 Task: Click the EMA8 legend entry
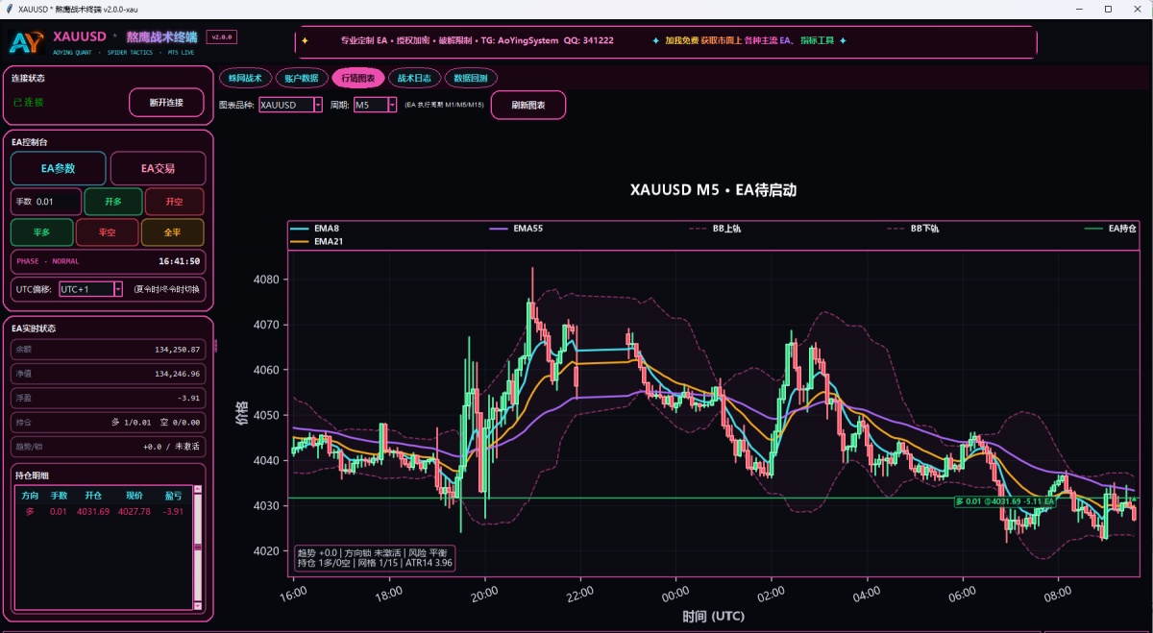coord(314,229)
